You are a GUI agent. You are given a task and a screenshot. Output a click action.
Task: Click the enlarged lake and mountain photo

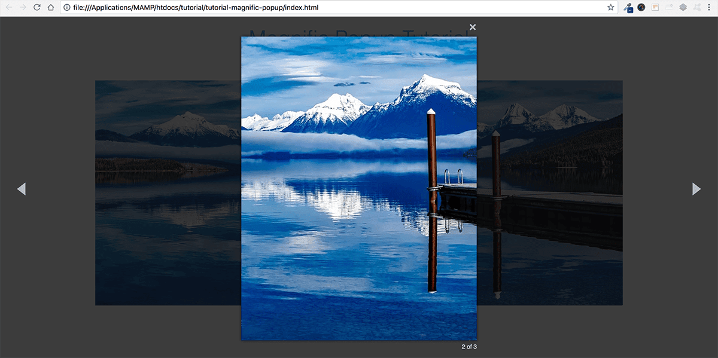(x=359, y=188)
